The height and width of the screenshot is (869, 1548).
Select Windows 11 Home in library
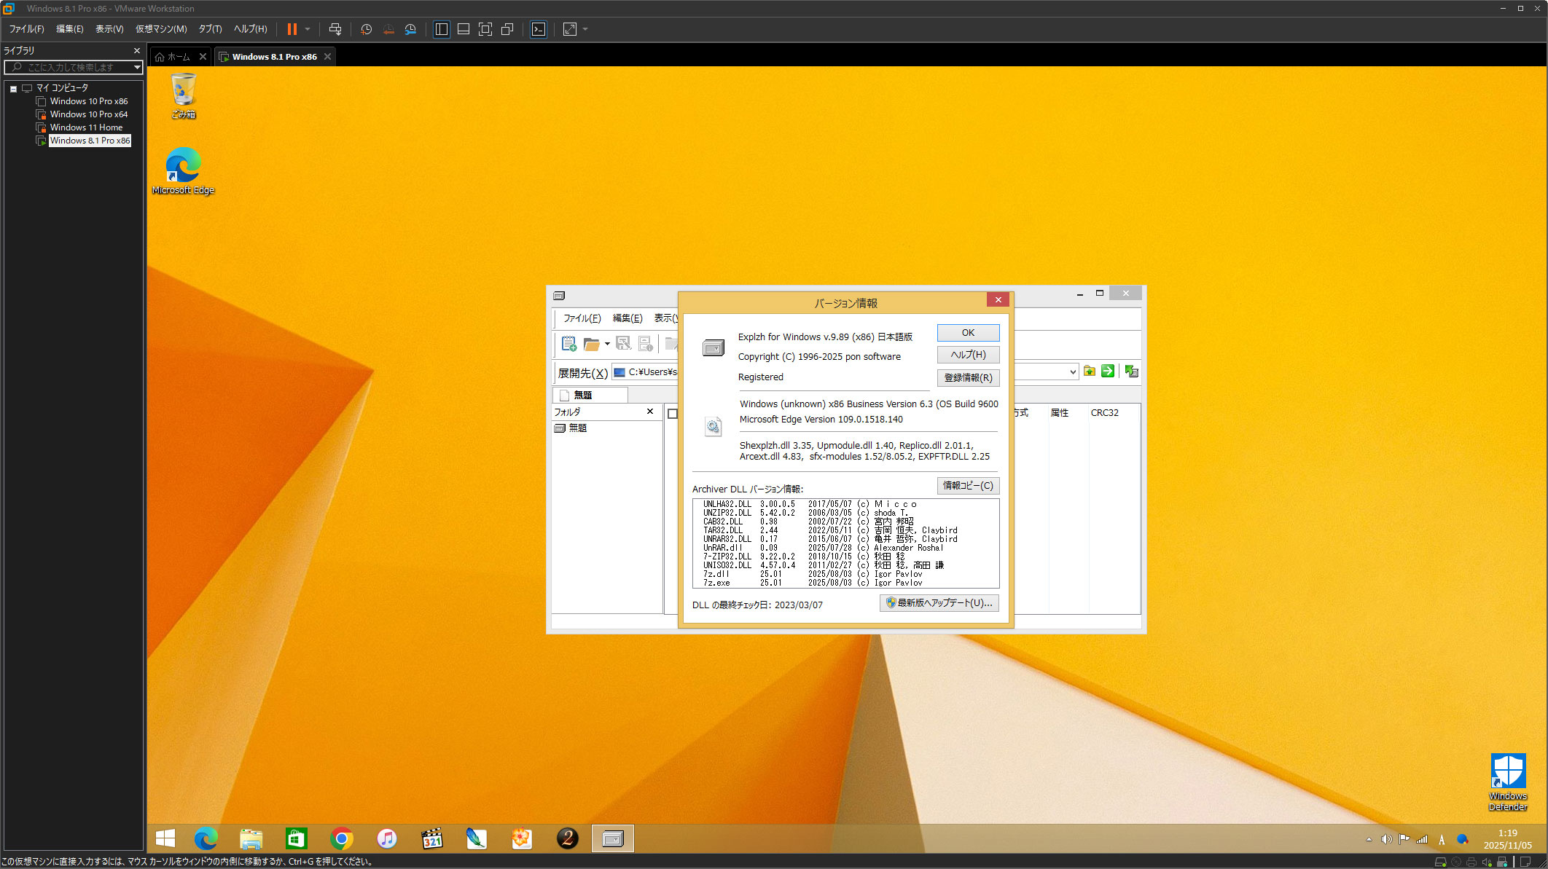(x=86, y=127)
